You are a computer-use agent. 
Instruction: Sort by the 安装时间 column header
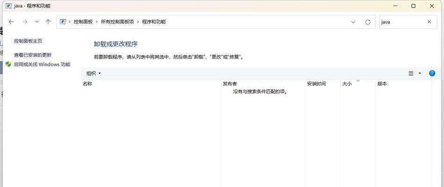click(322, 84)
